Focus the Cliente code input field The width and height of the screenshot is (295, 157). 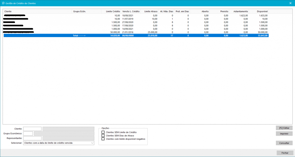pos(32,129)
